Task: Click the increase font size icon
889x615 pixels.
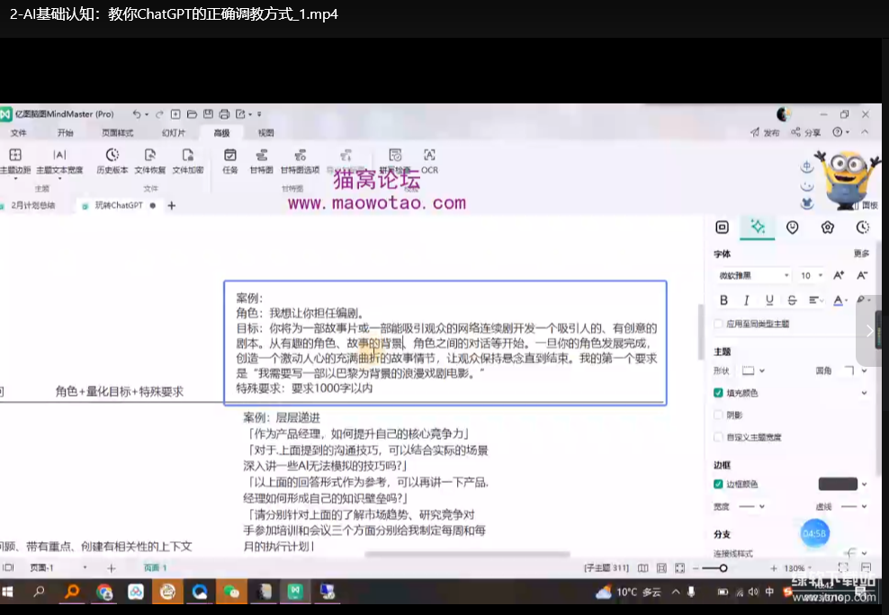Action: click(x=839, y=275)
